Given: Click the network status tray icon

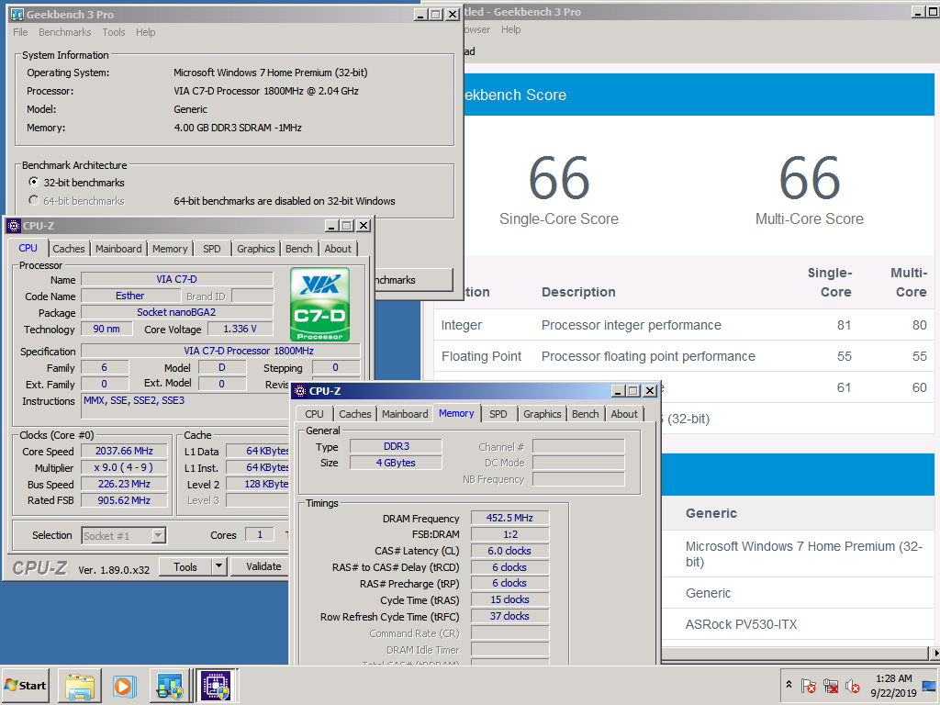Looking at the screenshot, I should (830, 685).
